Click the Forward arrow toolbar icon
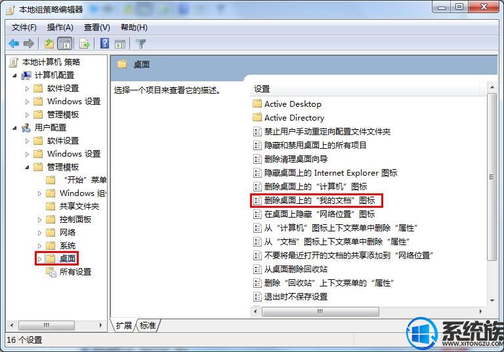This screenshot has height=352, width=504. pos(29,43)
